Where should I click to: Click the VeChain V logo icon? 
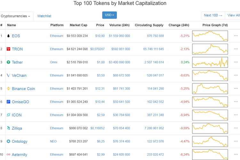pyautogui.click(x=8, y=75)
